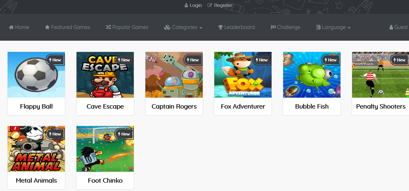The image size is (409, 191).
Task: Click New badge on Metal Animals card
Action: click(x=55, y=134)
